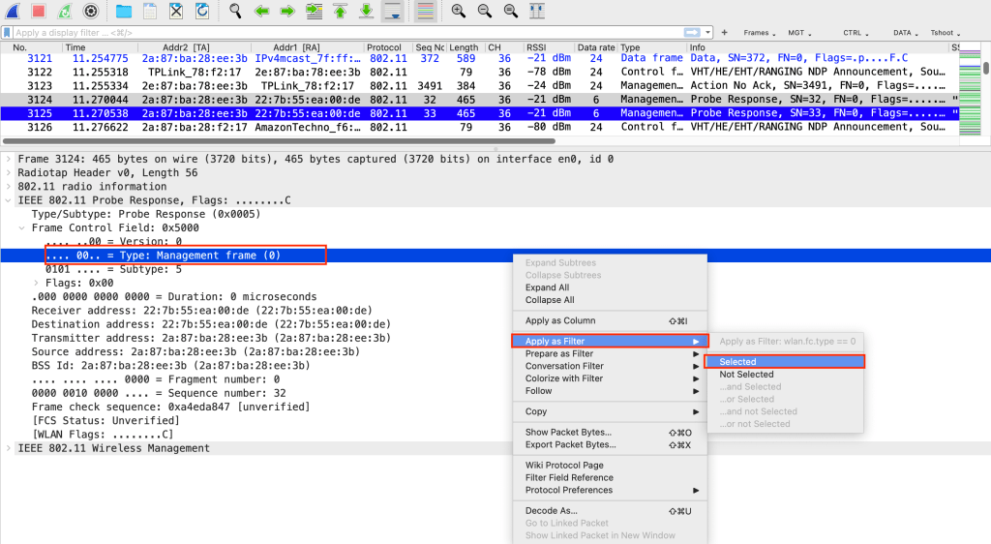
Task: Start capture with the shark fin icon
Action: pyautogui.click(x=12, y=12)
